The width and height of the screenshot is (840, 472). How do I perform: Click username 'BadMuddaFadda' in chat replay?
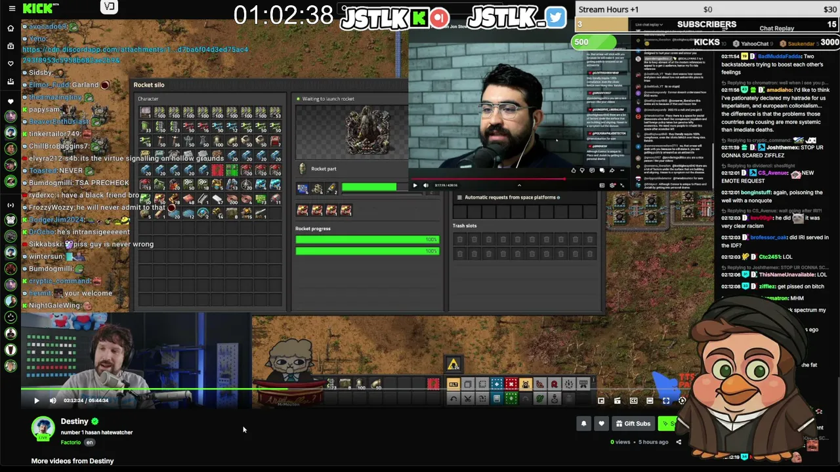tap(780, 56)
